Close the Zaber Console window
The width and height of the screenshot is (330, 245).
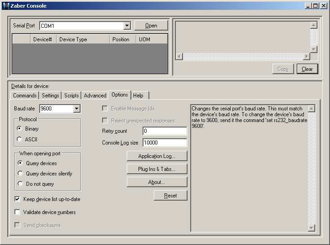pos(323,6)
